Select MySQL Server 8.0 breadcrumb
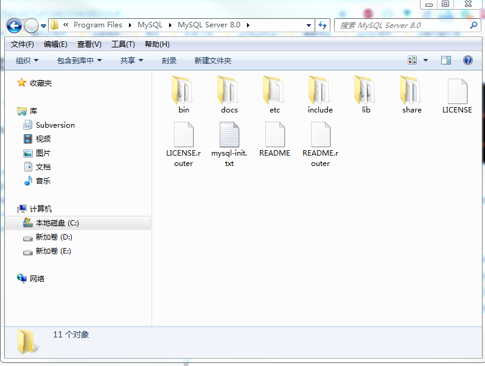 [209, 25]
